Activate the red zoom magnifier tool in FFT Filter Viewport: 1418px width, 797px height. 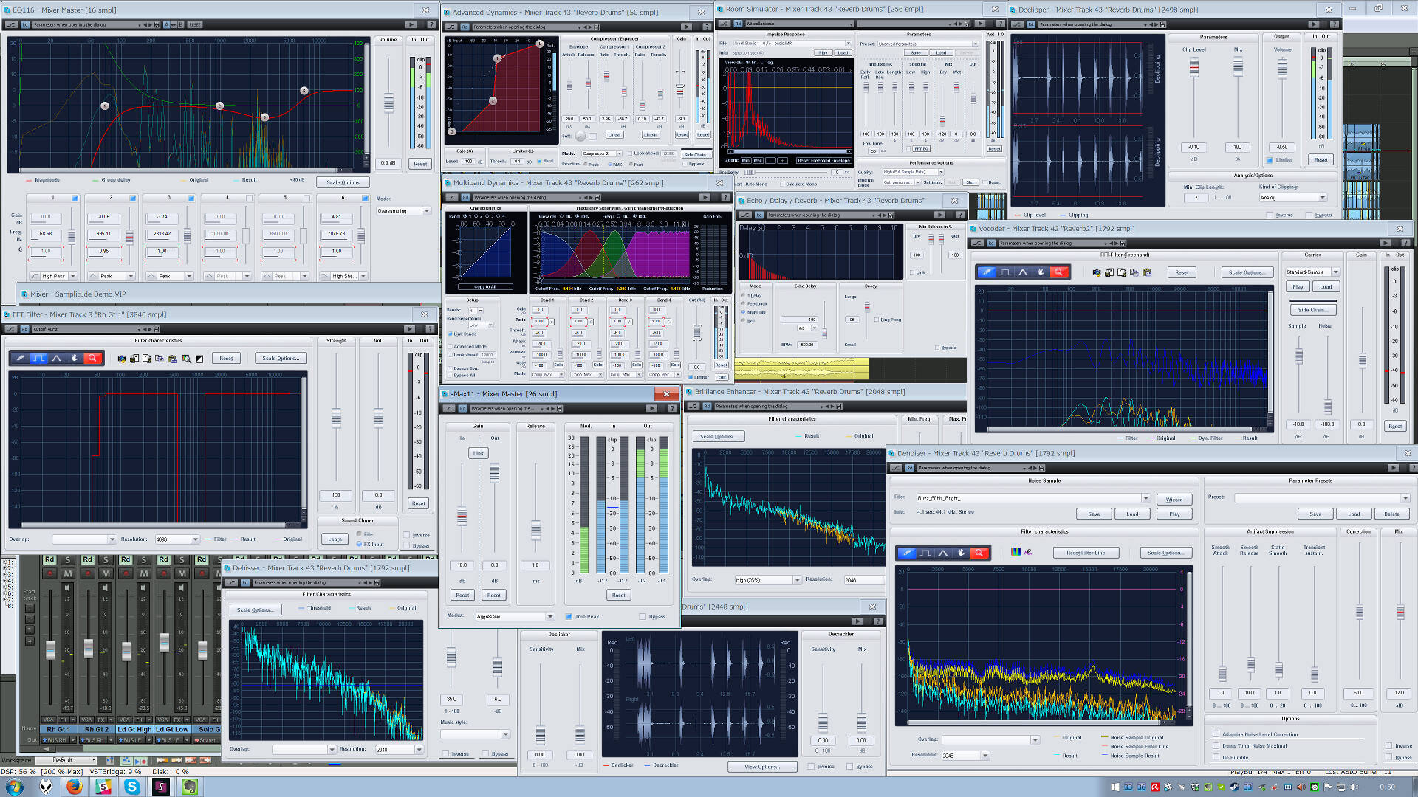point(92,358)
